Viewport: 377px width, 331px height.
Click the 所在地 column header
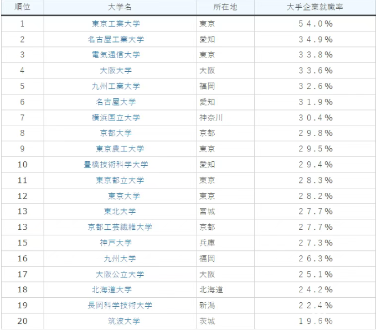[225, 7]
